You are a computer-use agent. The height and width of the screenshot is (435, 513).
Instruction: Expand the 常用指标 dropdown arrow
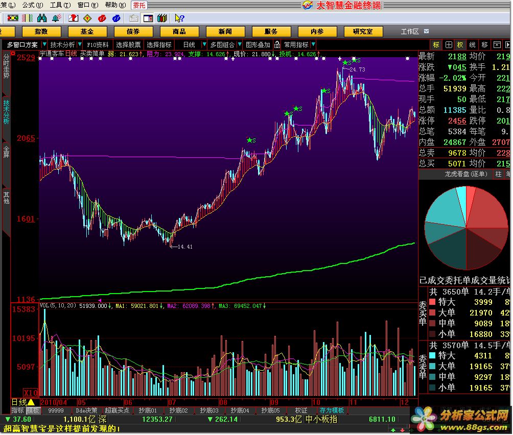(x=313, y=44)
